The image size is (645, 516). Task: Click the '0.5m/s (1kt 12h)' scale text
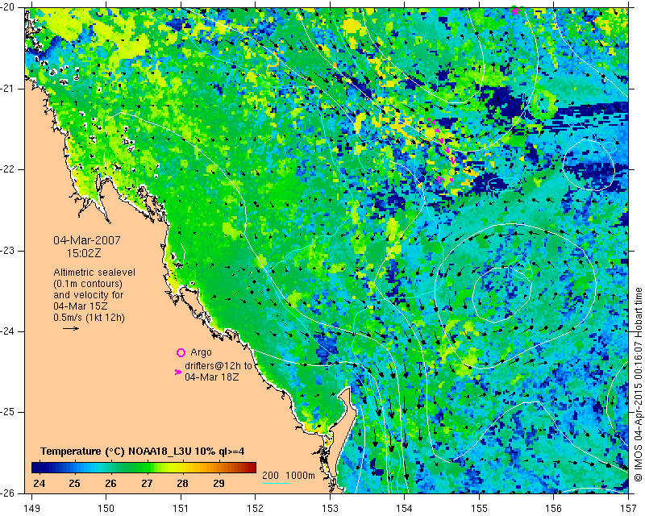89,318
